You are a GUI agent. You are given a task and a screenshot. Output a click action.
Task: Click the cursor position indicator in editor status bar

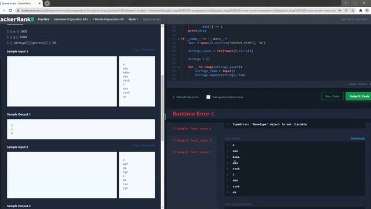click(360, 84)
